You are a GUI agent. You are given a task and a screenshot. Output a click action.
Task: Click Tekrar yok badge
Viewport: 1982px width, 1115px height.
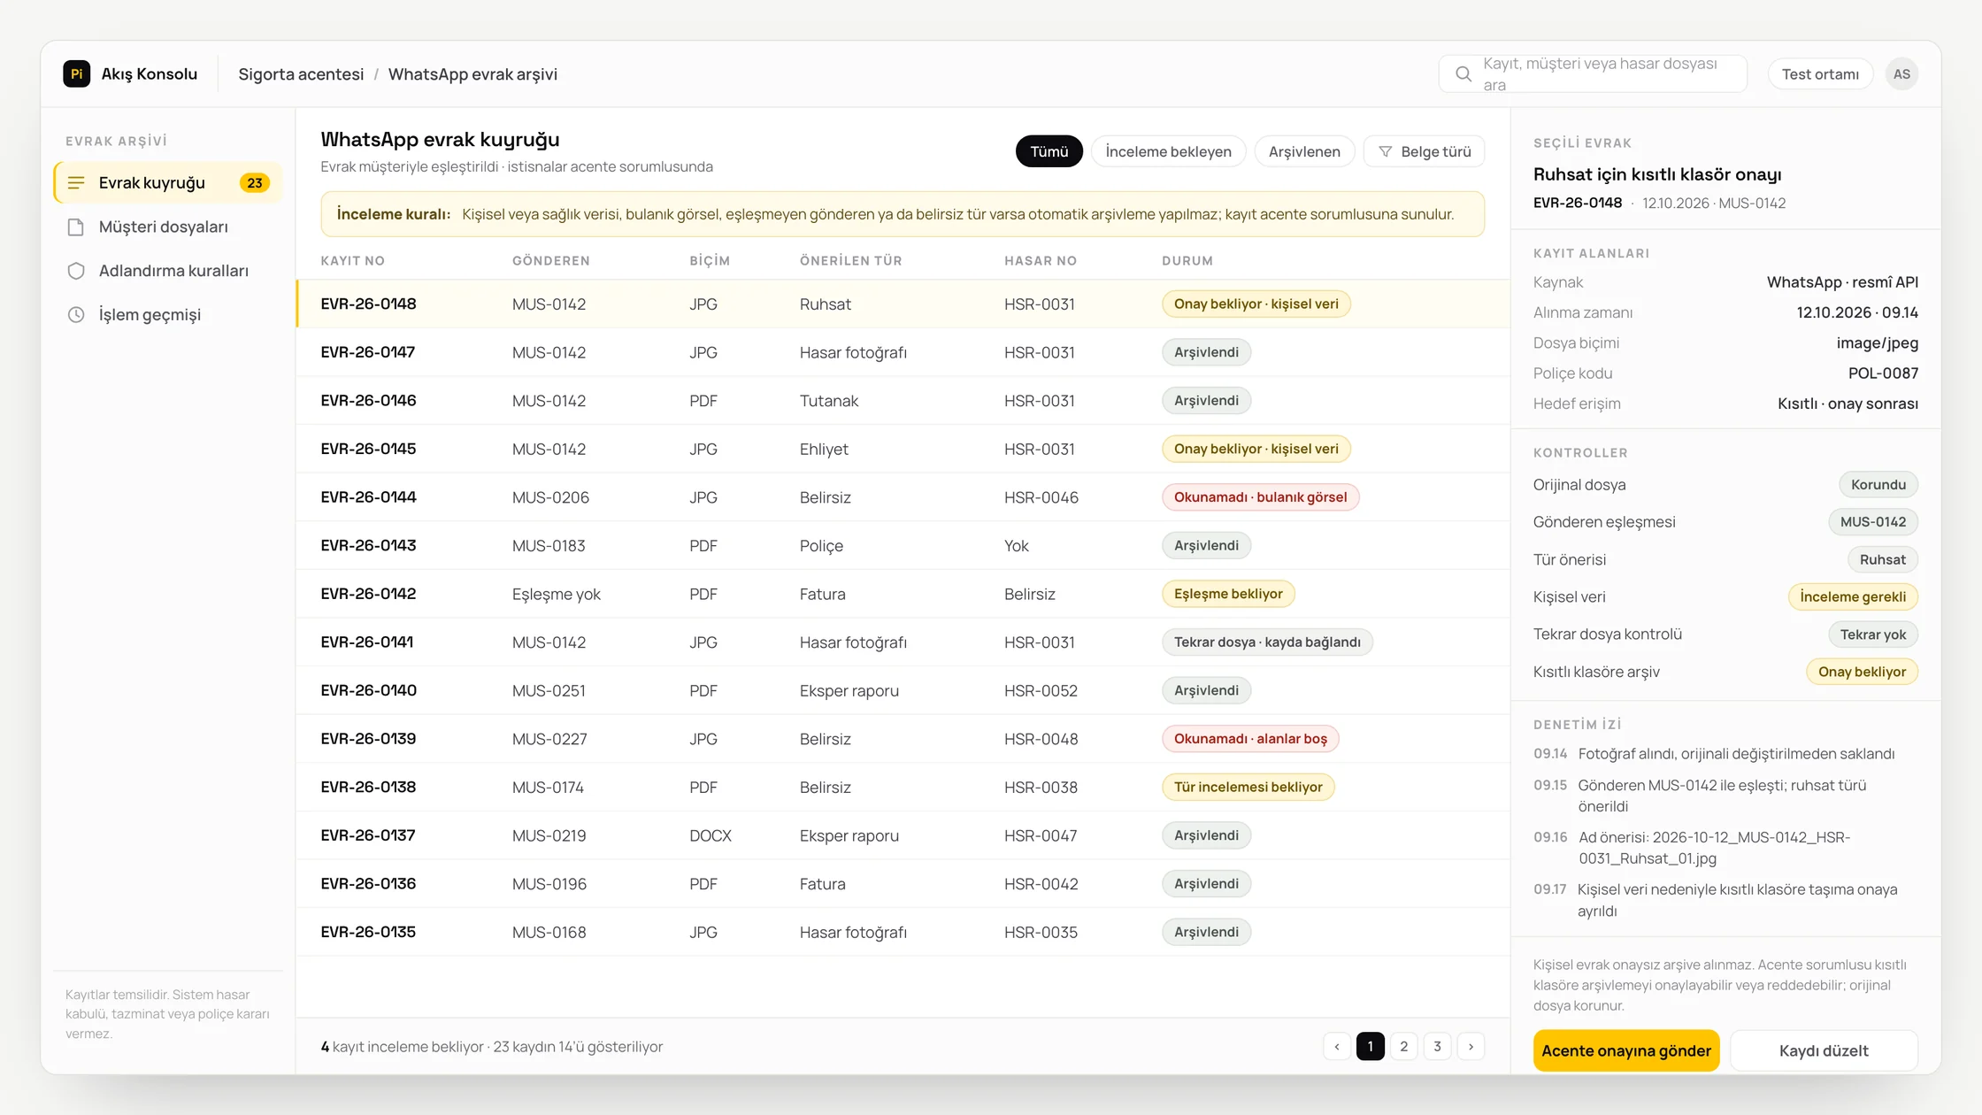[x=1873, y=634]
